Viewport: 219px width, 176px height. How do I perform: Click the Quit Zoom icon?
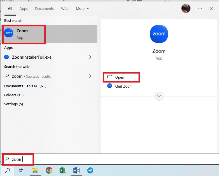pyautogui.click(x=110, y=86)
